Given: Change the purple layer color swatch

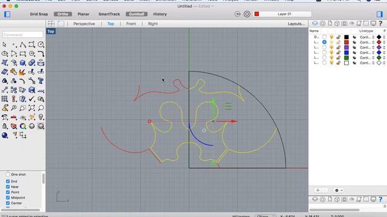Looking at the screenshot, I should (x=346, y=47).
